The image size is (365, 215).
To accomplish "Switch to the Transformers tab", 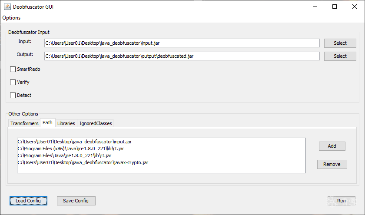I will tap(24, 123).
